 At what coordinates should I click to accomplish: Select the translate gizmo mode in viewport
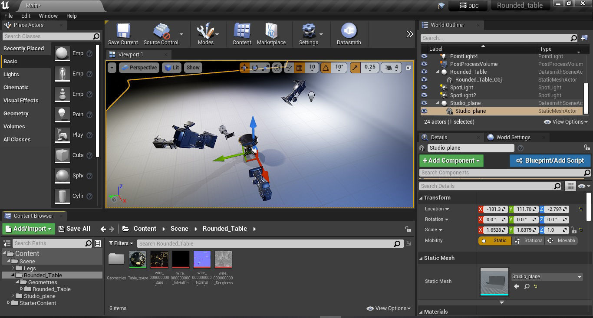(x=244, y=67)
